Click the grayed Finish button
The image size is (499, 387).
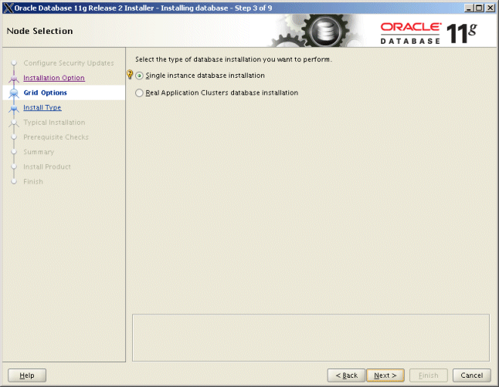pos(429,375)
